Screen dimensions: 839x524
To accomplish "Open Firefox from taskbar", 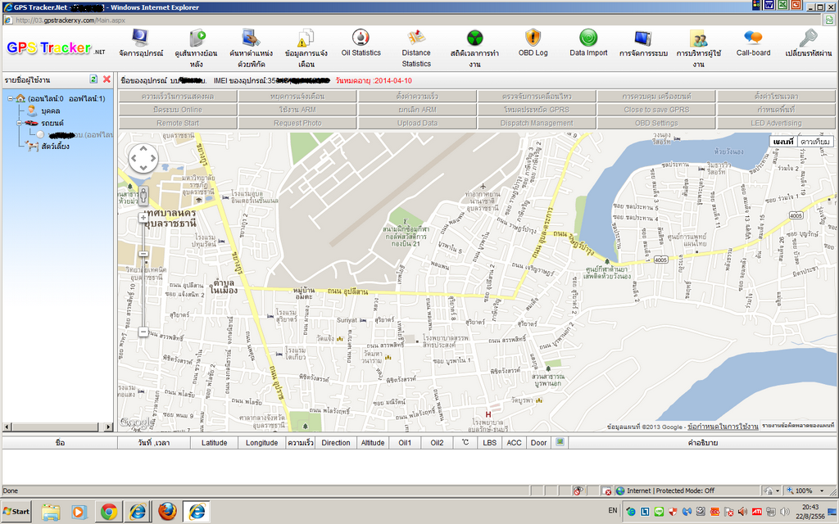I will pos(167,512).
